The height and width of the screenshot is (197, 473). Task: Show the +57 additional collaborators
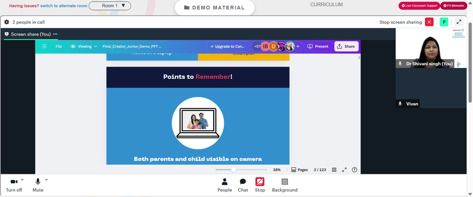pyautogui.click(x=257, y=46)
